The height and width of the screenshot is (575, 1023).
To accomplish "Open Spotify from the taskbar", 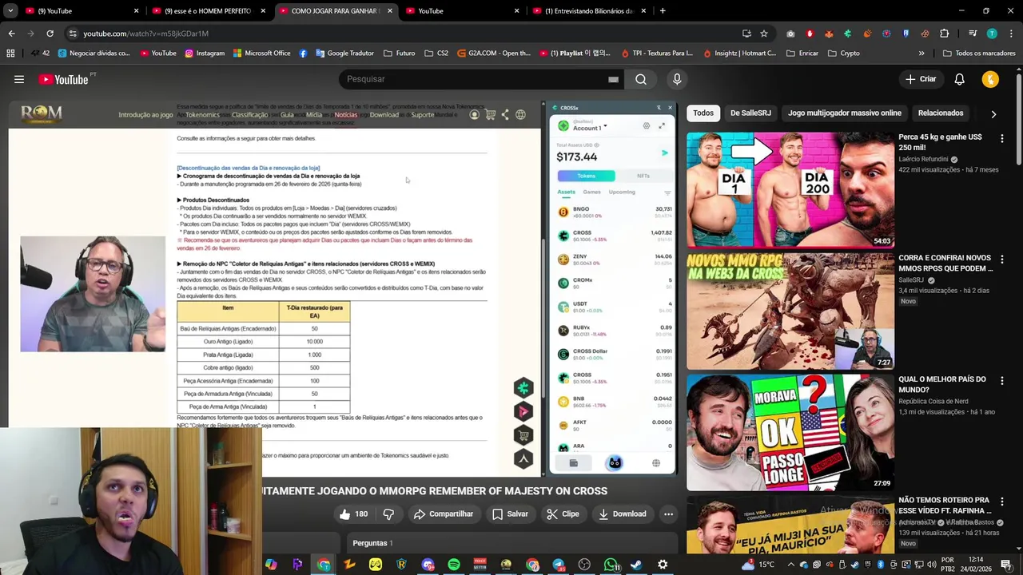I will point(453,565).
